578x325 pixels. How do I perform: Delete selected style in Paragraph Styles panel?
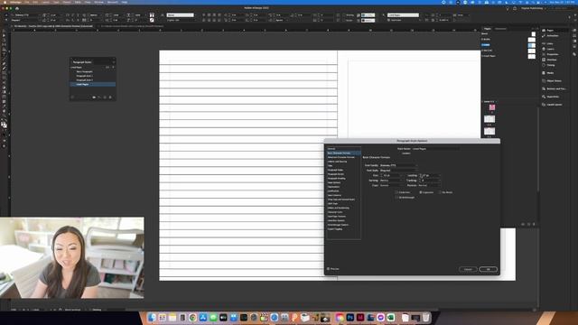click(110, 97)
